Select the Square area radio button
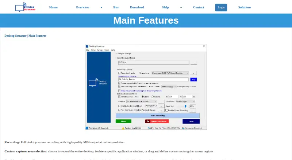The width and height of the screenshot is (292, 160). [x=153, y=97]
